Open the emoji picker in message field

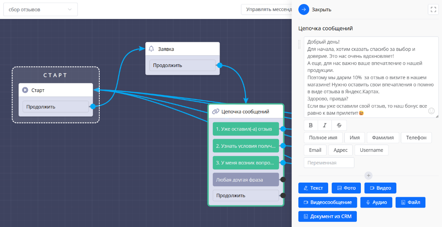(x=431, y=111)
